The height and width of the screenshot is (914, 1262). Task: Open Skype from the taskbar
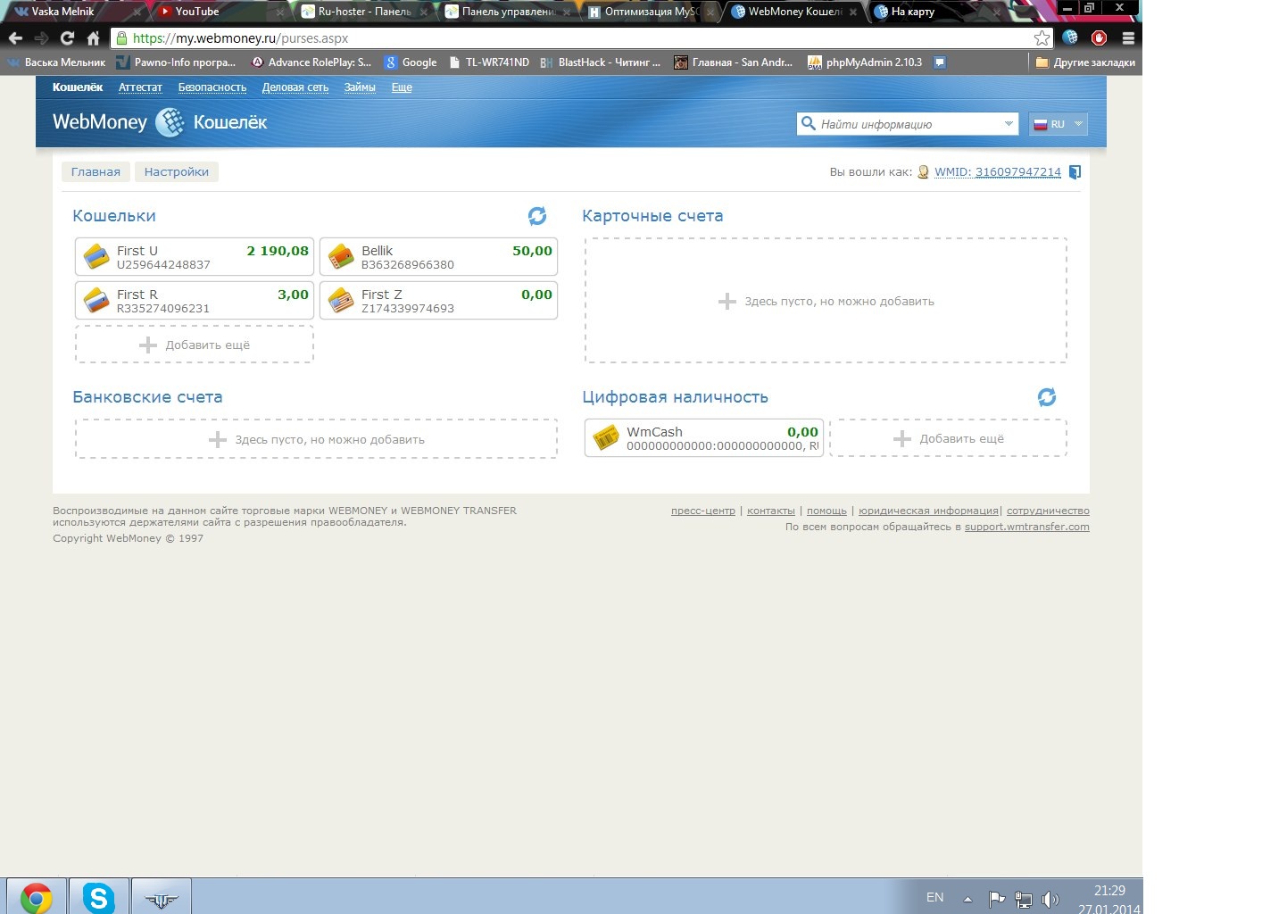click(98, 897)
